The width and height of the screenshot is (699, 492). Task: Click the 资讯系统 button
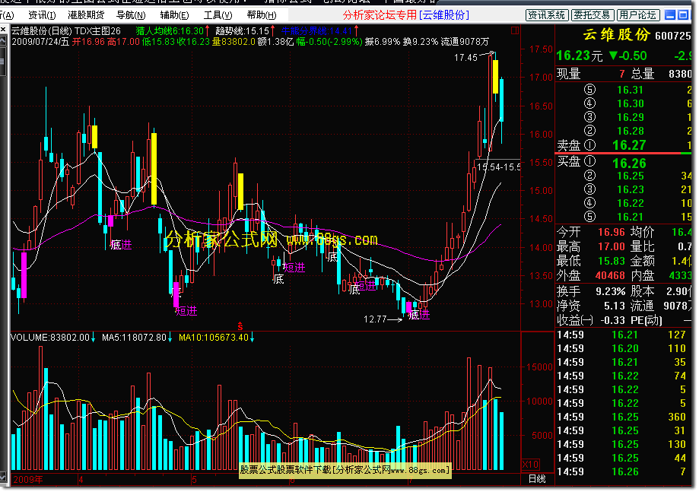pos(547,15)
